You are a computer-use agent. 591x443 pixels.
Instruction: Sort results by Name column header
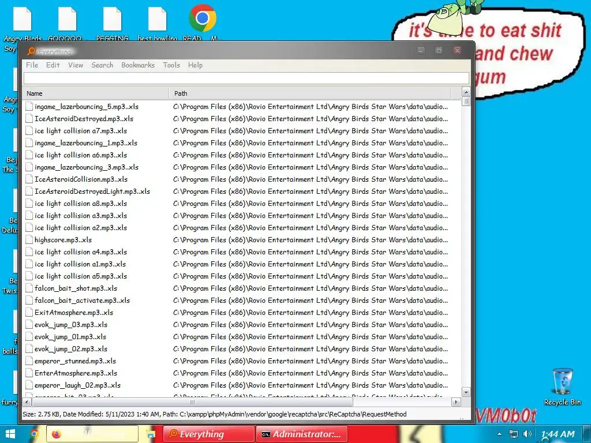click(x=96, y=93)
